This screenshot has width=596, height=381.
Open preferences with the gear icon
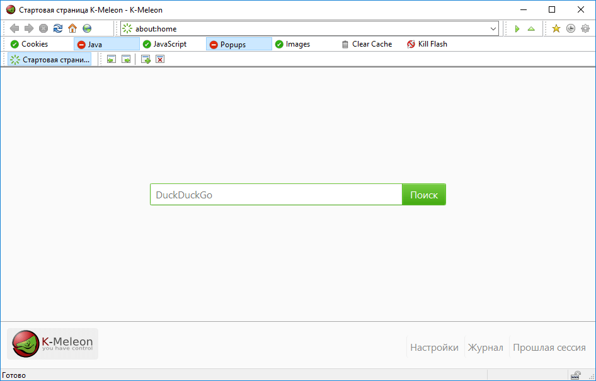(585, 28)
